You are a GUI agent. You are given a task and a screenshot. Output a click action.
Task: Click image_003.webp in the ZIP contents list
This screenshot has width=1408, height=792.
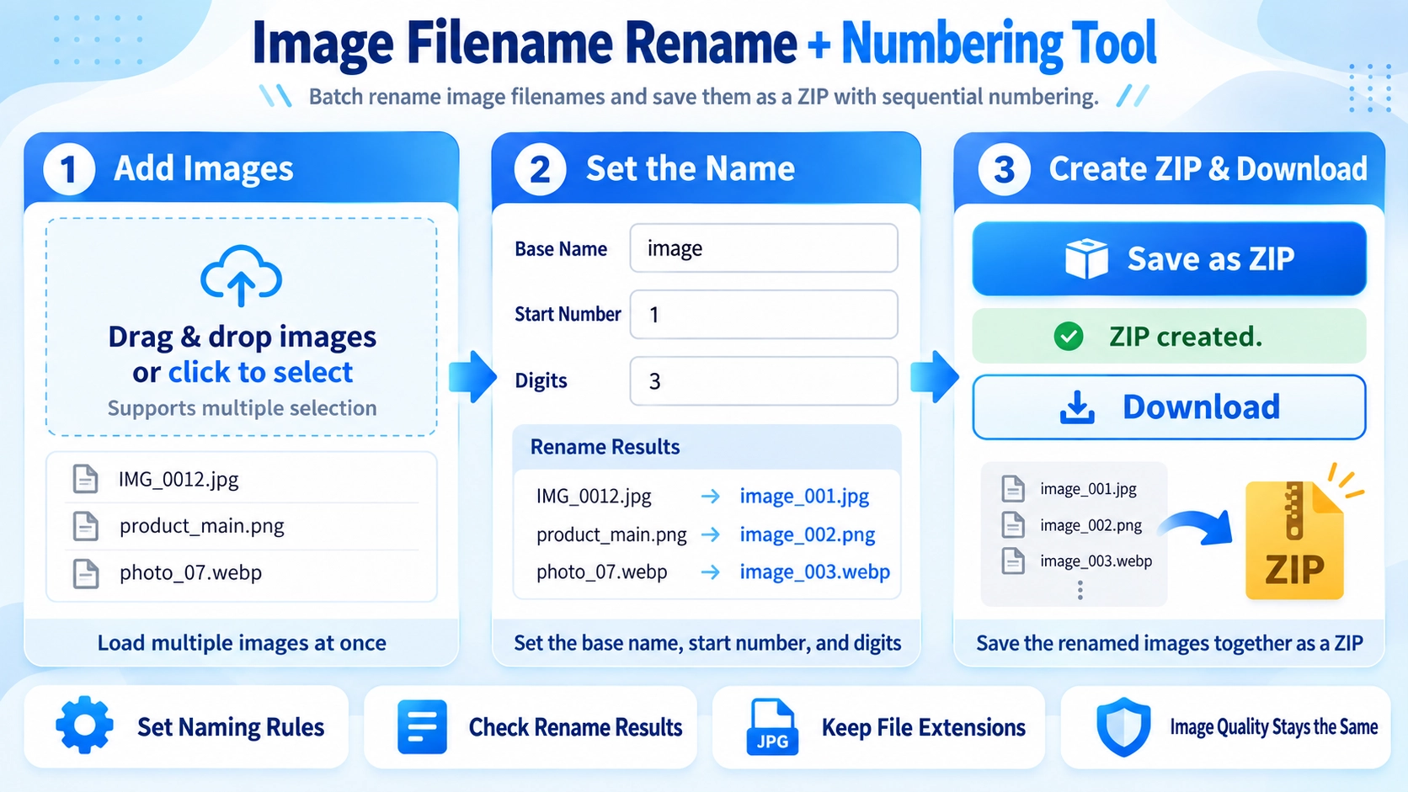tap(1096, 561)
